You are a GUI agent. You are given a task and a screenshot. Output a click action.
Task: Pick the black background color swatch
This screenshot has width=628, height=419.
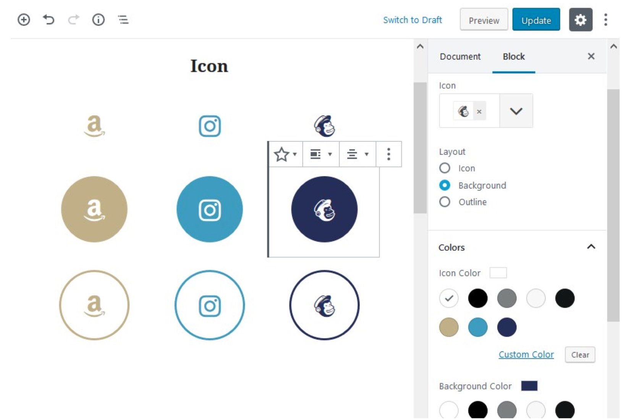478,410
